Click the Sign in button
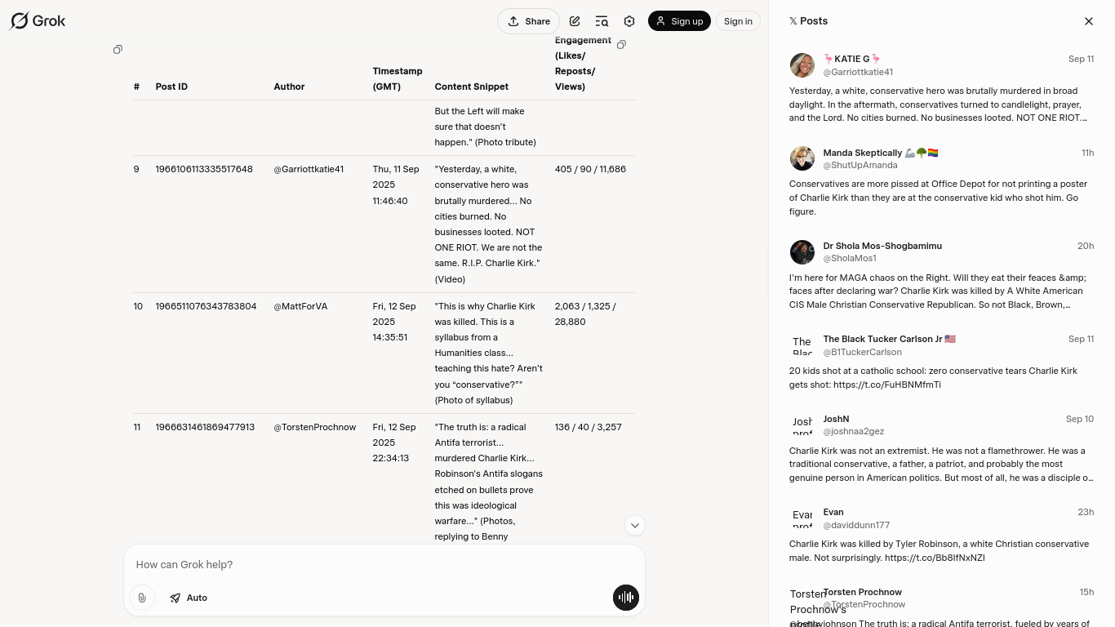Image resolution: width=1115 pixels, height=627 pixels. tap(738, 21)
